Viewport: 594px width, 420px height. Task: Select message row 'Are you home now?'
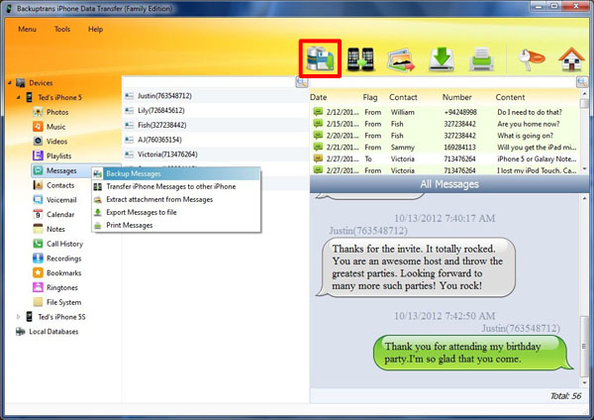[445, 124]
